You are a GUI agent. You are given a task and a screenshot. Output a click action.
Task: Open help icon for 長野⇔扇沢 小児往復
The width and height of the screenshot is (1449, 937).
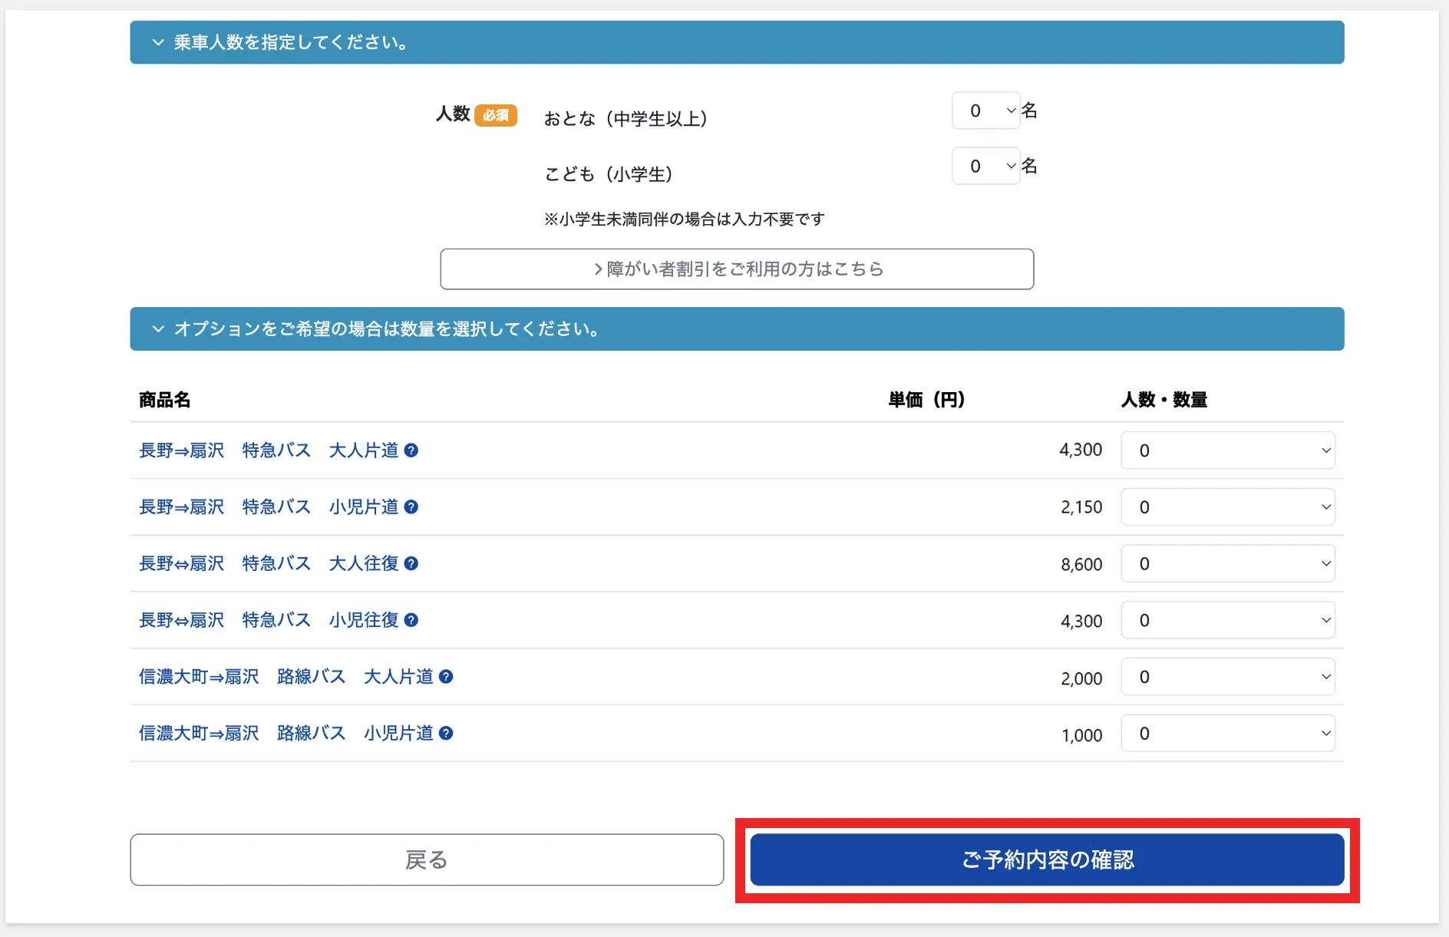coord(411,620)
